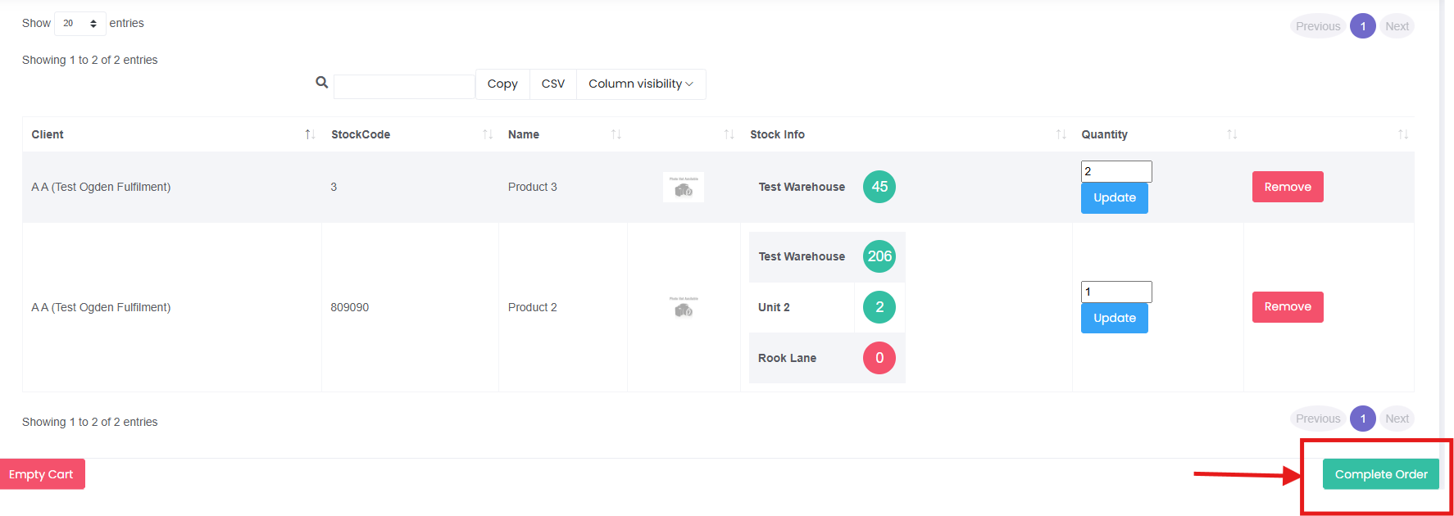Update quantity for Product 2
The height and width of the screenshot is (516, 1454).
coord(1114,318)
